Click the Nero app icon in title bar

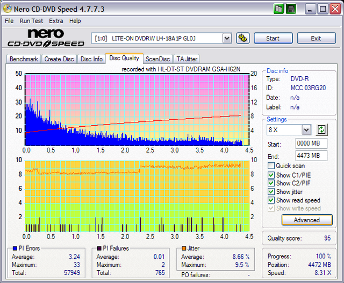pyautogui.click(x=7, y=9)
